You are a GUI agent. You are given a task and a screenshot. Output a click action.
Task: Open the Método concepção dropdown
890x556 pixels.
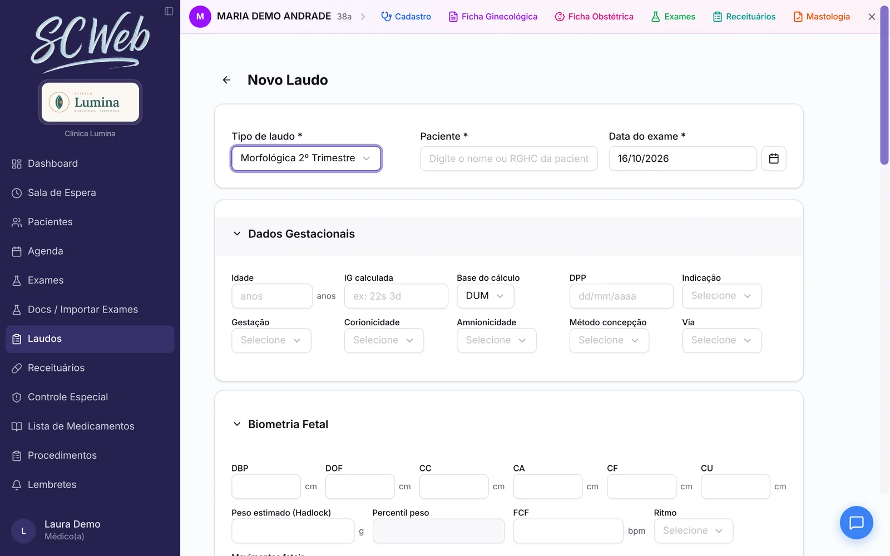(609, 340)
